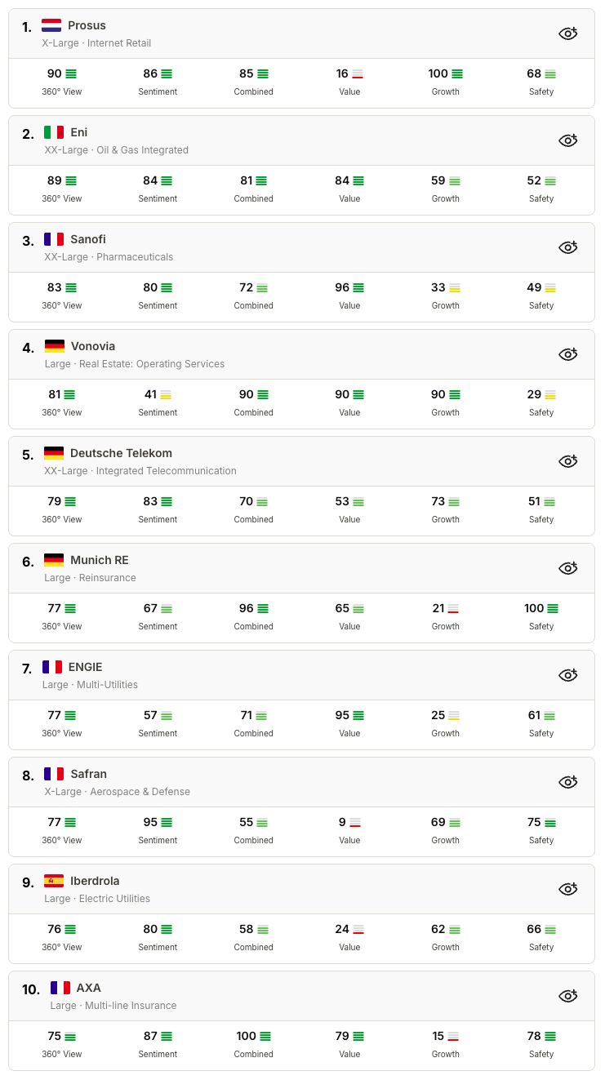This screenshot has height=1080, width=605.
Task: Click the German flag beside Munich RE
Action: [x=54, y=560]
